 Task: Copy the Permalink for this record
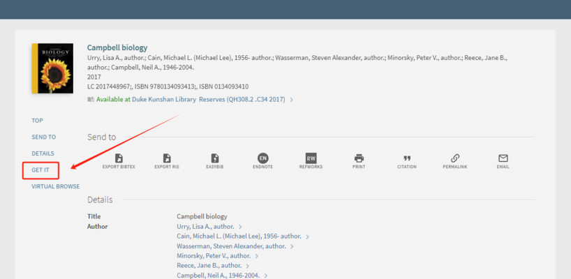click(x=455, y=159)
